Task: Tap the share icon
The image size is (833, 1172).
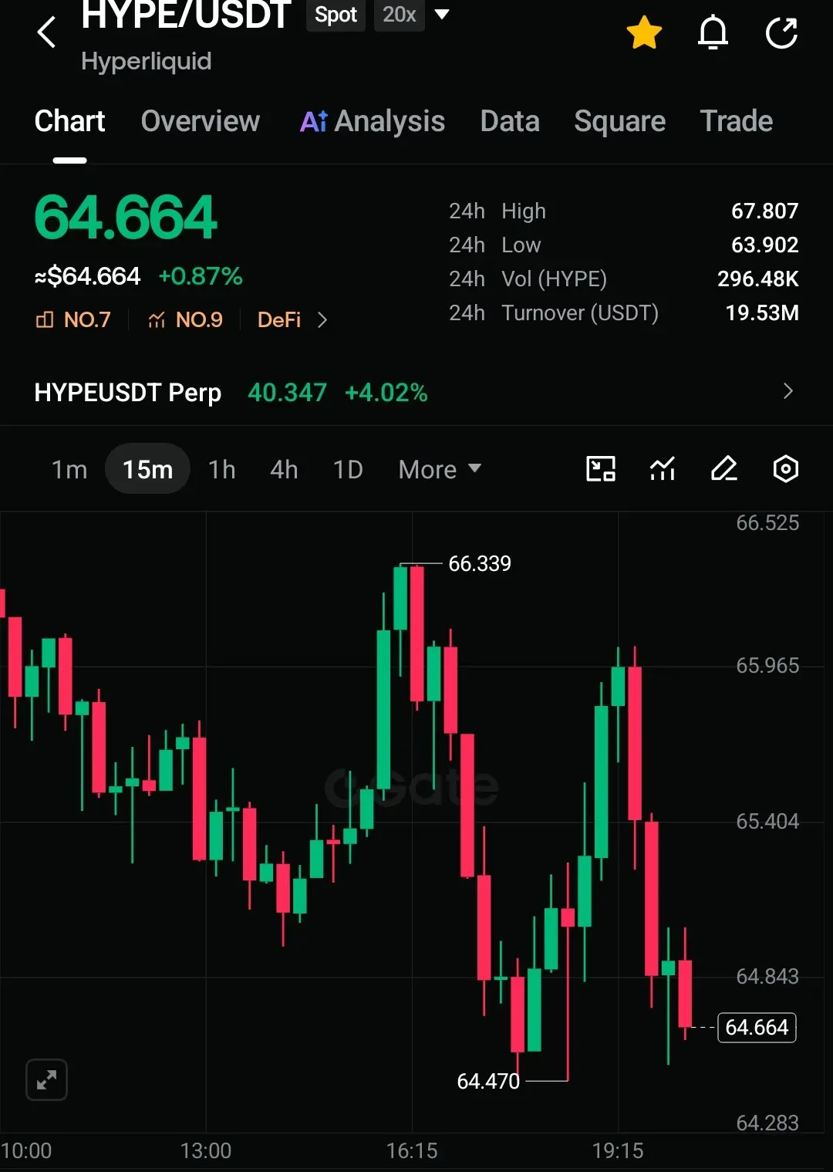Action: (x=781, y=33)
